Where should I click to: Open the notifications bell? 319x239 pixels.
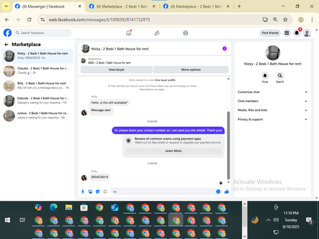point(297,33)
